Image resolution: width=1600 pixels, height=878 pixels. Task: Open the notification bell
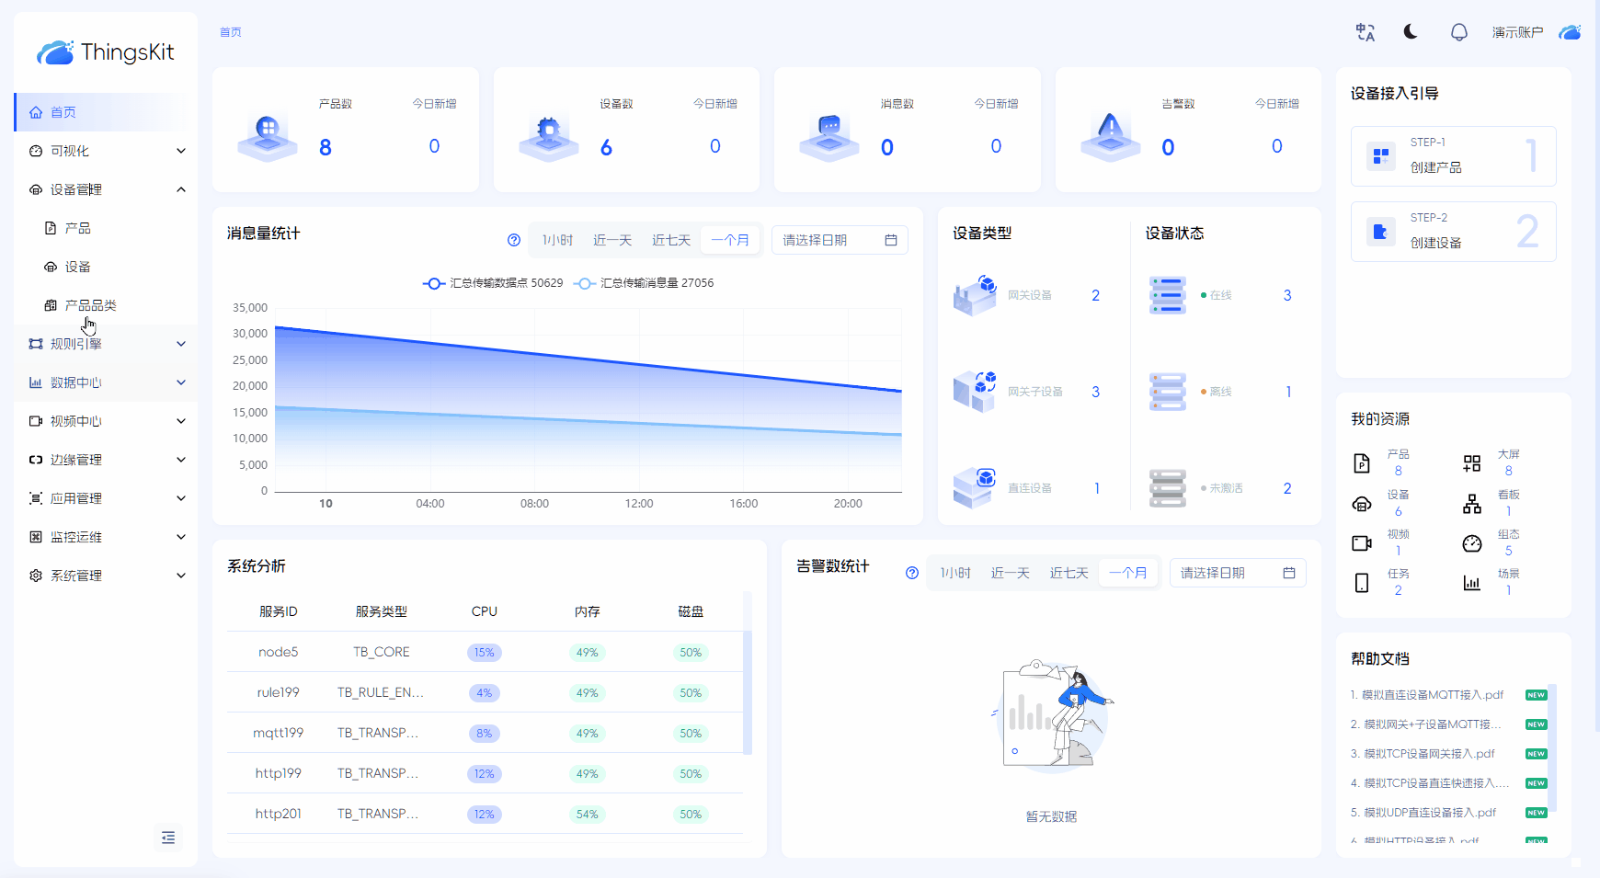click(x=1458, y=32)
